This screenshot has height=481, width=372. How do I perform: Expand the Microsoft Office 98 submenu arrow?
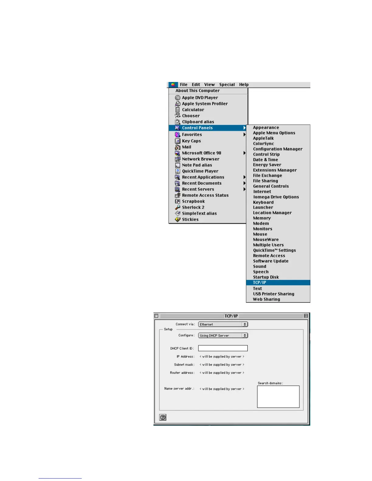(244, 153)
